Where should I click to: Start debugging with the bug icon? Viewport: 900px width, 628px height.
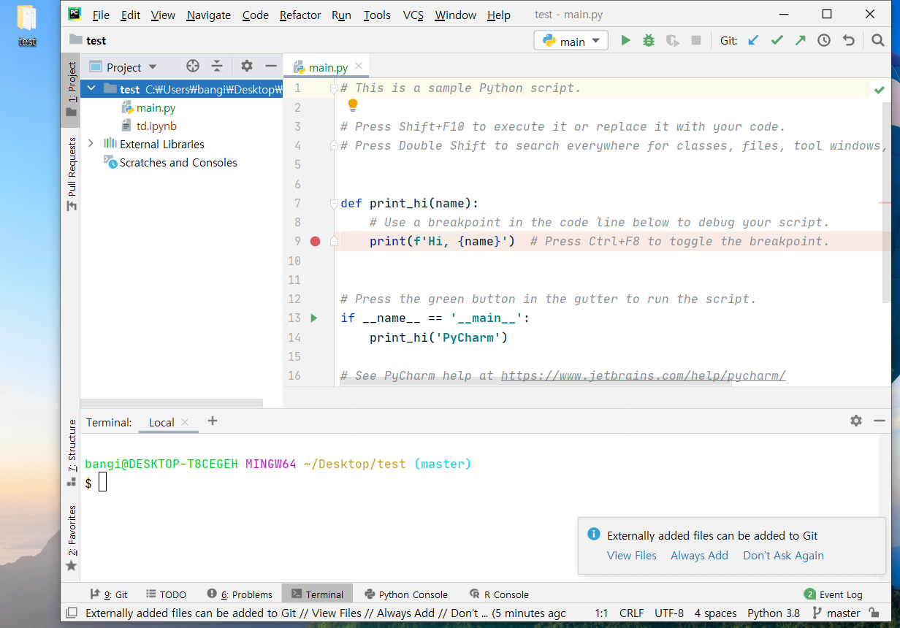[649, 41]
